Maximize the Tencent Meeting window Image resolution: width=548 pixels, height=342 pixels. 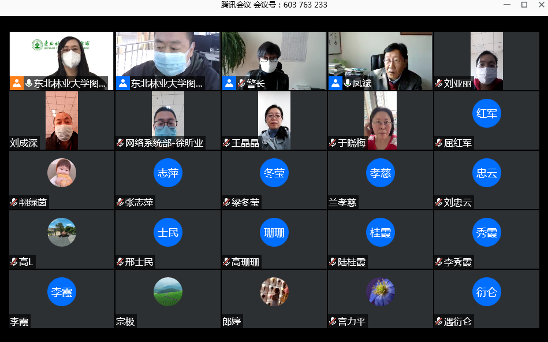coord(524,5)
